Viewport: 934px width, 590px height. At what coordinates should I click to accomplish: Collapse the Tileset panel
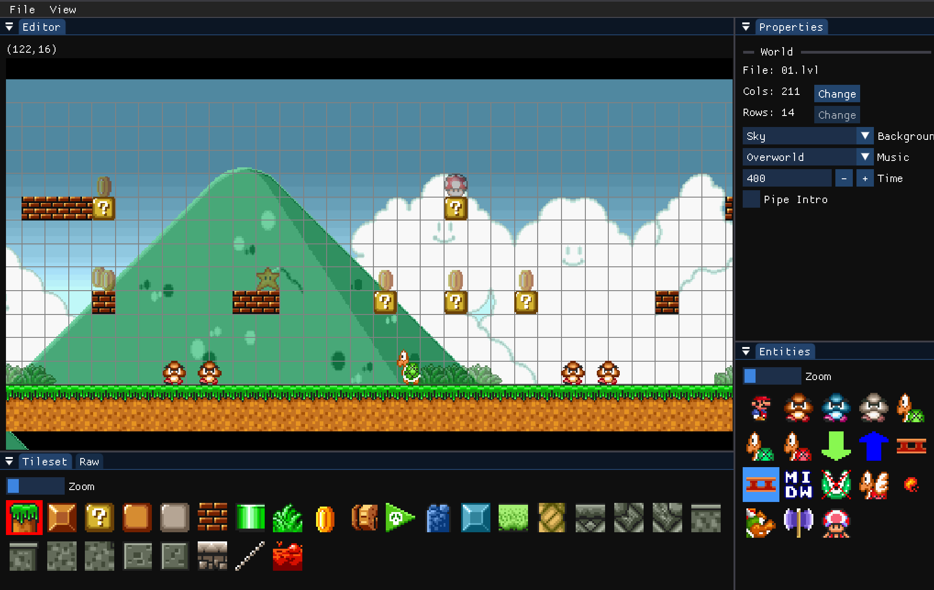click(9, 462)
